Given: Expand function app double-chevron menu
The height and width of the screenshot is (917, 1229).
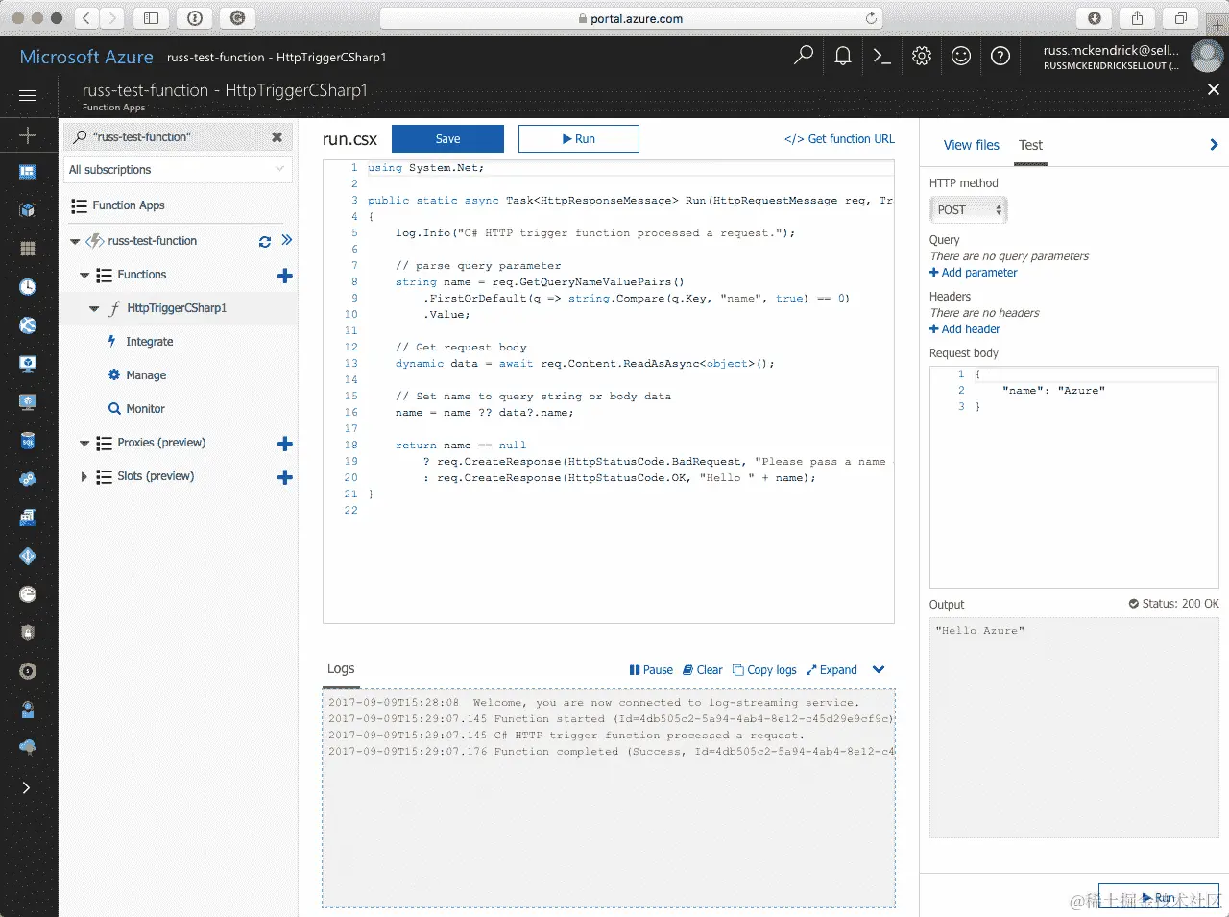Looking at the screenshot, I should coord(286,240).
